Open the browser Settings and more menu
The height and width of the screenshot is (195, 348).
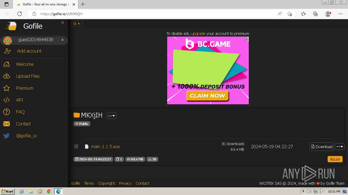[x=340, y=14]
